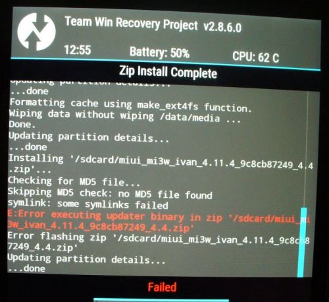329x302 pixels.
Task: Select the 'Skipping MD5 check' log line
Action: coord(110,193)
